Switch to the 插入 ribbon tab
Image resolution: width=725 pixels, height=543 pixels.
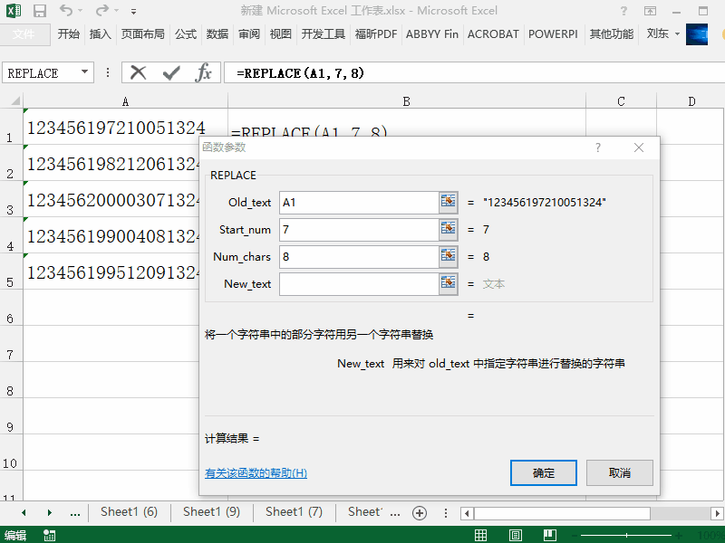coord(101,34)
